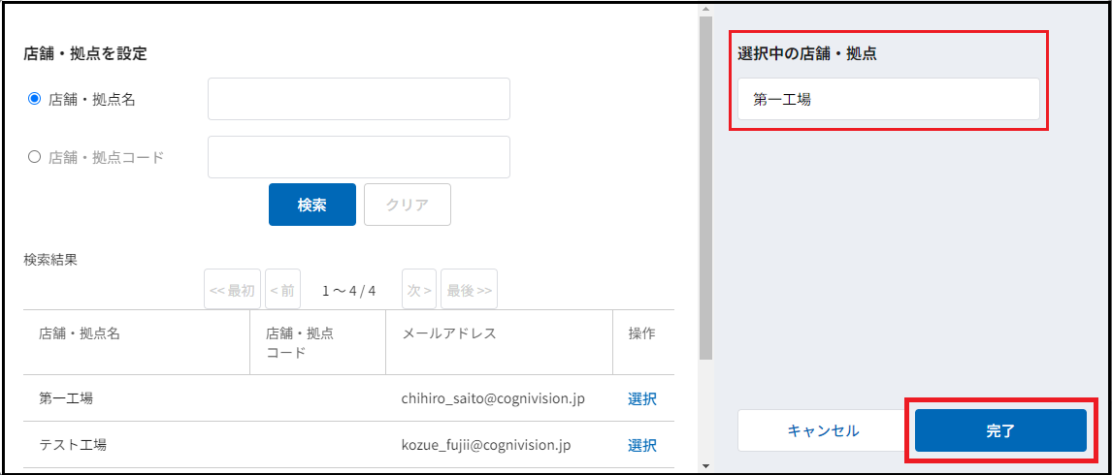
Task: Click the scrollbar down arrow
Action: tap(705, 466)
